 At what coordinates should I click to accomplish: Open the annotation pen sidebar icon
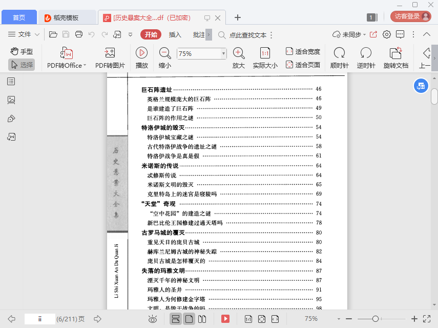pos(11,119)
